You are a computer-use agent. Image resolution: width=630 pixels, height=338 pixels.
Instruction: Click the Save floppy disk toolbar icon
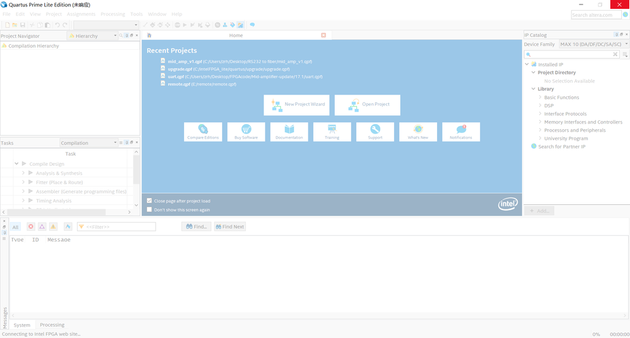pyautogui.click(x=23, y=25)
